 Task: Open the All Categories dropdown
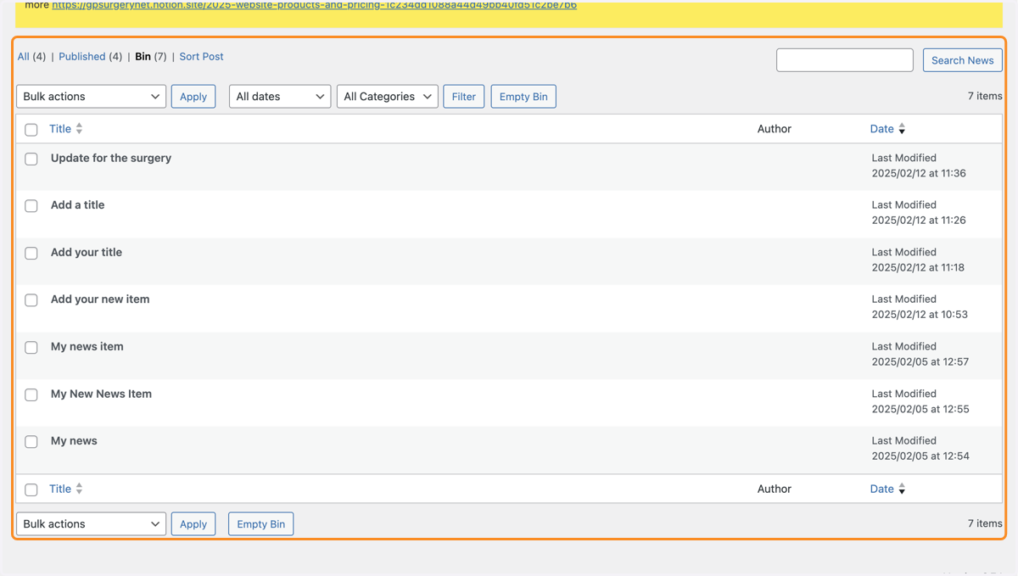coord(388,97)
